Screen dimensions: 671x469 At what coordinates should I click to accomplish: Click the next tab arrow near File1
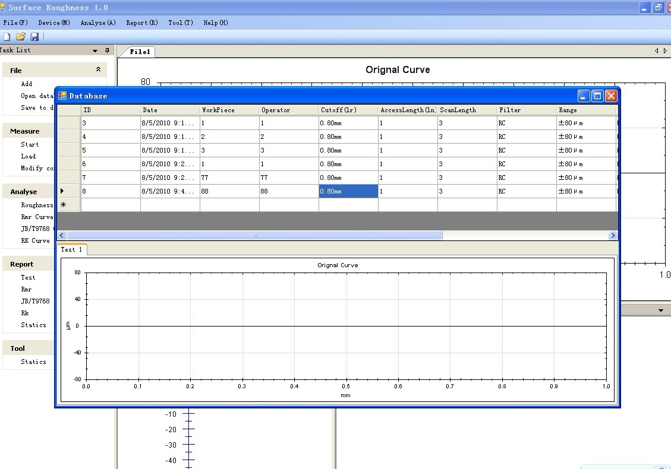(x=666, y=51)
